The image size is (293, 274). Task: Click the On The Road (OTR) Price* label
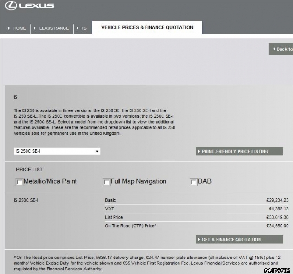[x=130, y=226]
